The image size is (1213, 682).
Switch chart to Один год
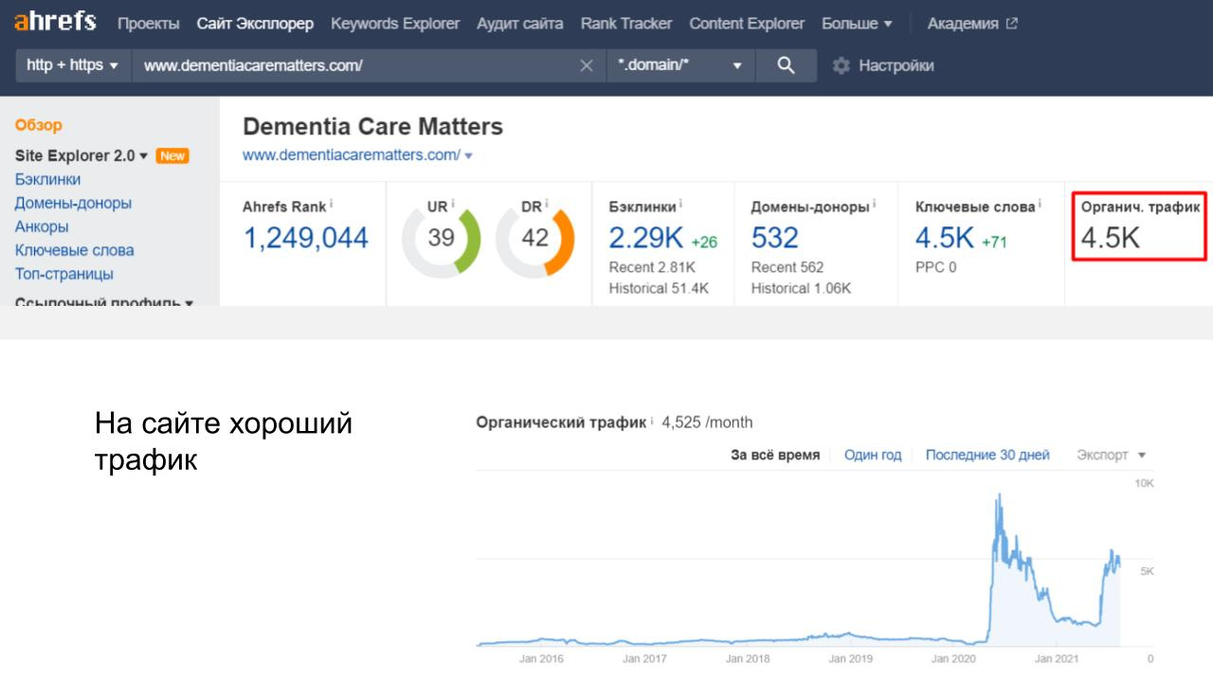tap(872, 455)
